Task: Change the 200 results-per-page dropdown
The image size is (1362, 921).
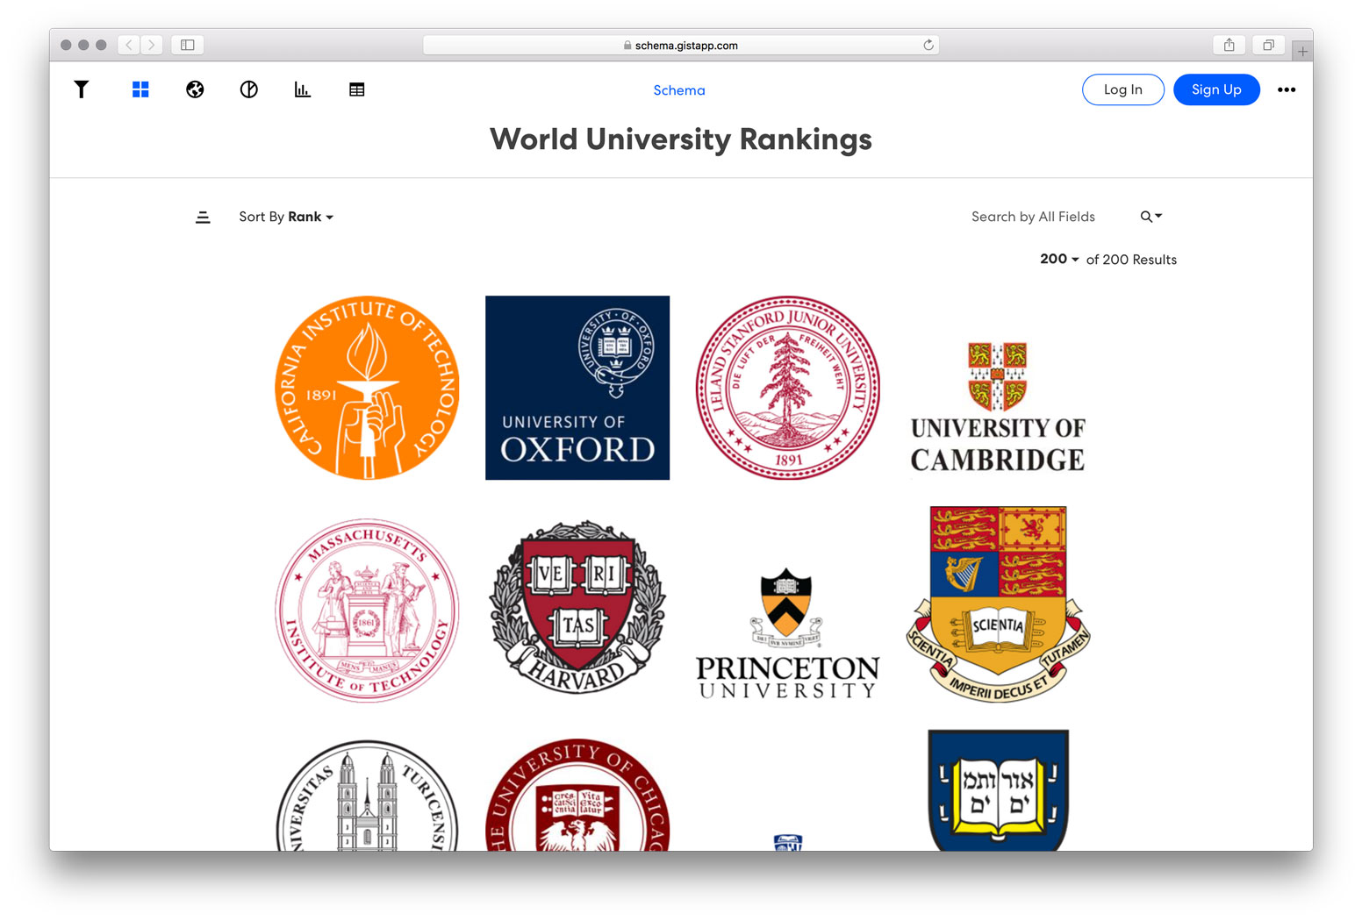Action: [x=1059, y=259]
